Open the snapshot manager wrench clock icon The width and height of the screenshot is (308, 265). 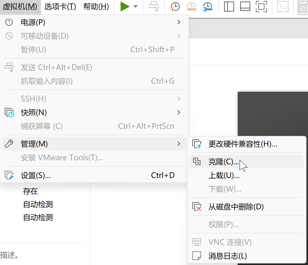click(208, 7)
